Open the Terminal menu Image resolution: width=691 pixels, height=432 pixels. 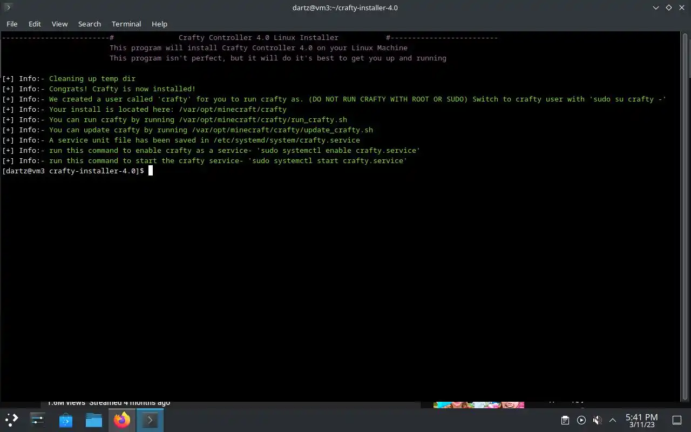126,24
